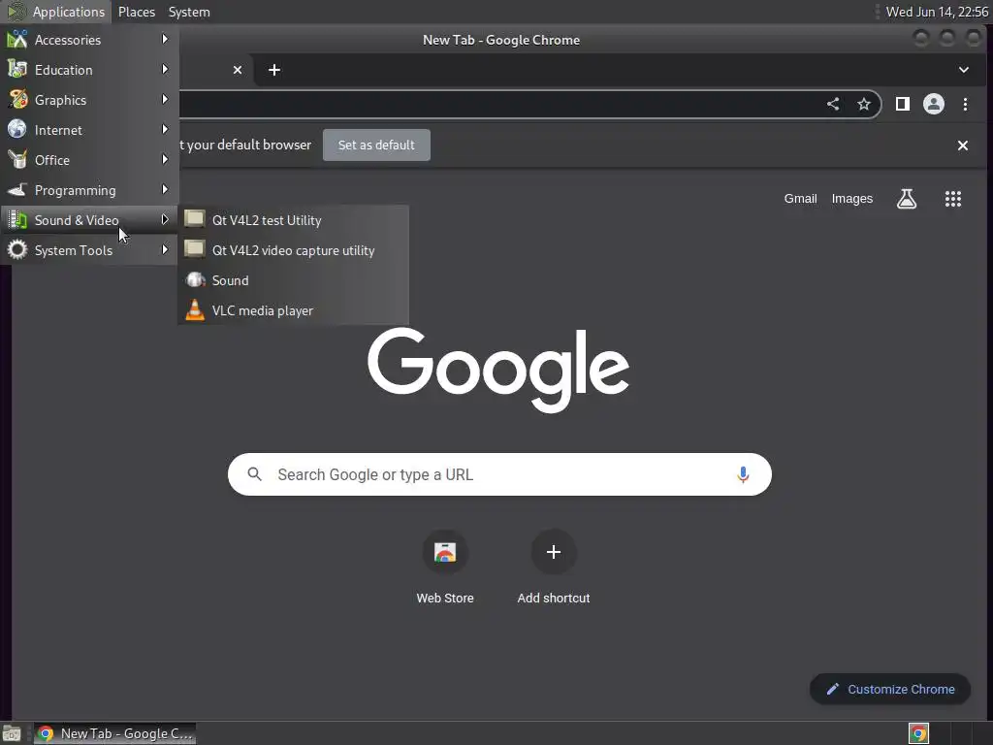Open the Places menu in top panel

click(136, 12)
